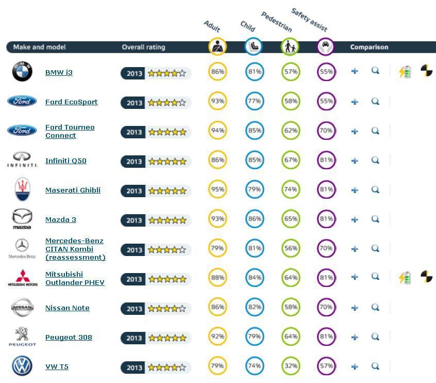The height and width of the screenshot is (383, 436).
Task: Open the Nissan Note link
Action: click(67, 308)
